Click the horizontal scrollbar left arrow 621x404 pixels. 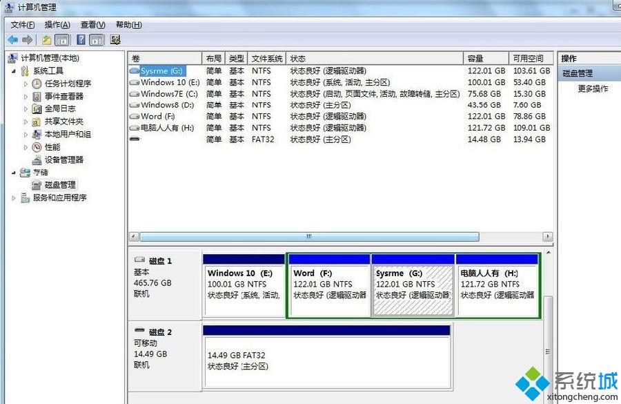[x=133, y=237]
